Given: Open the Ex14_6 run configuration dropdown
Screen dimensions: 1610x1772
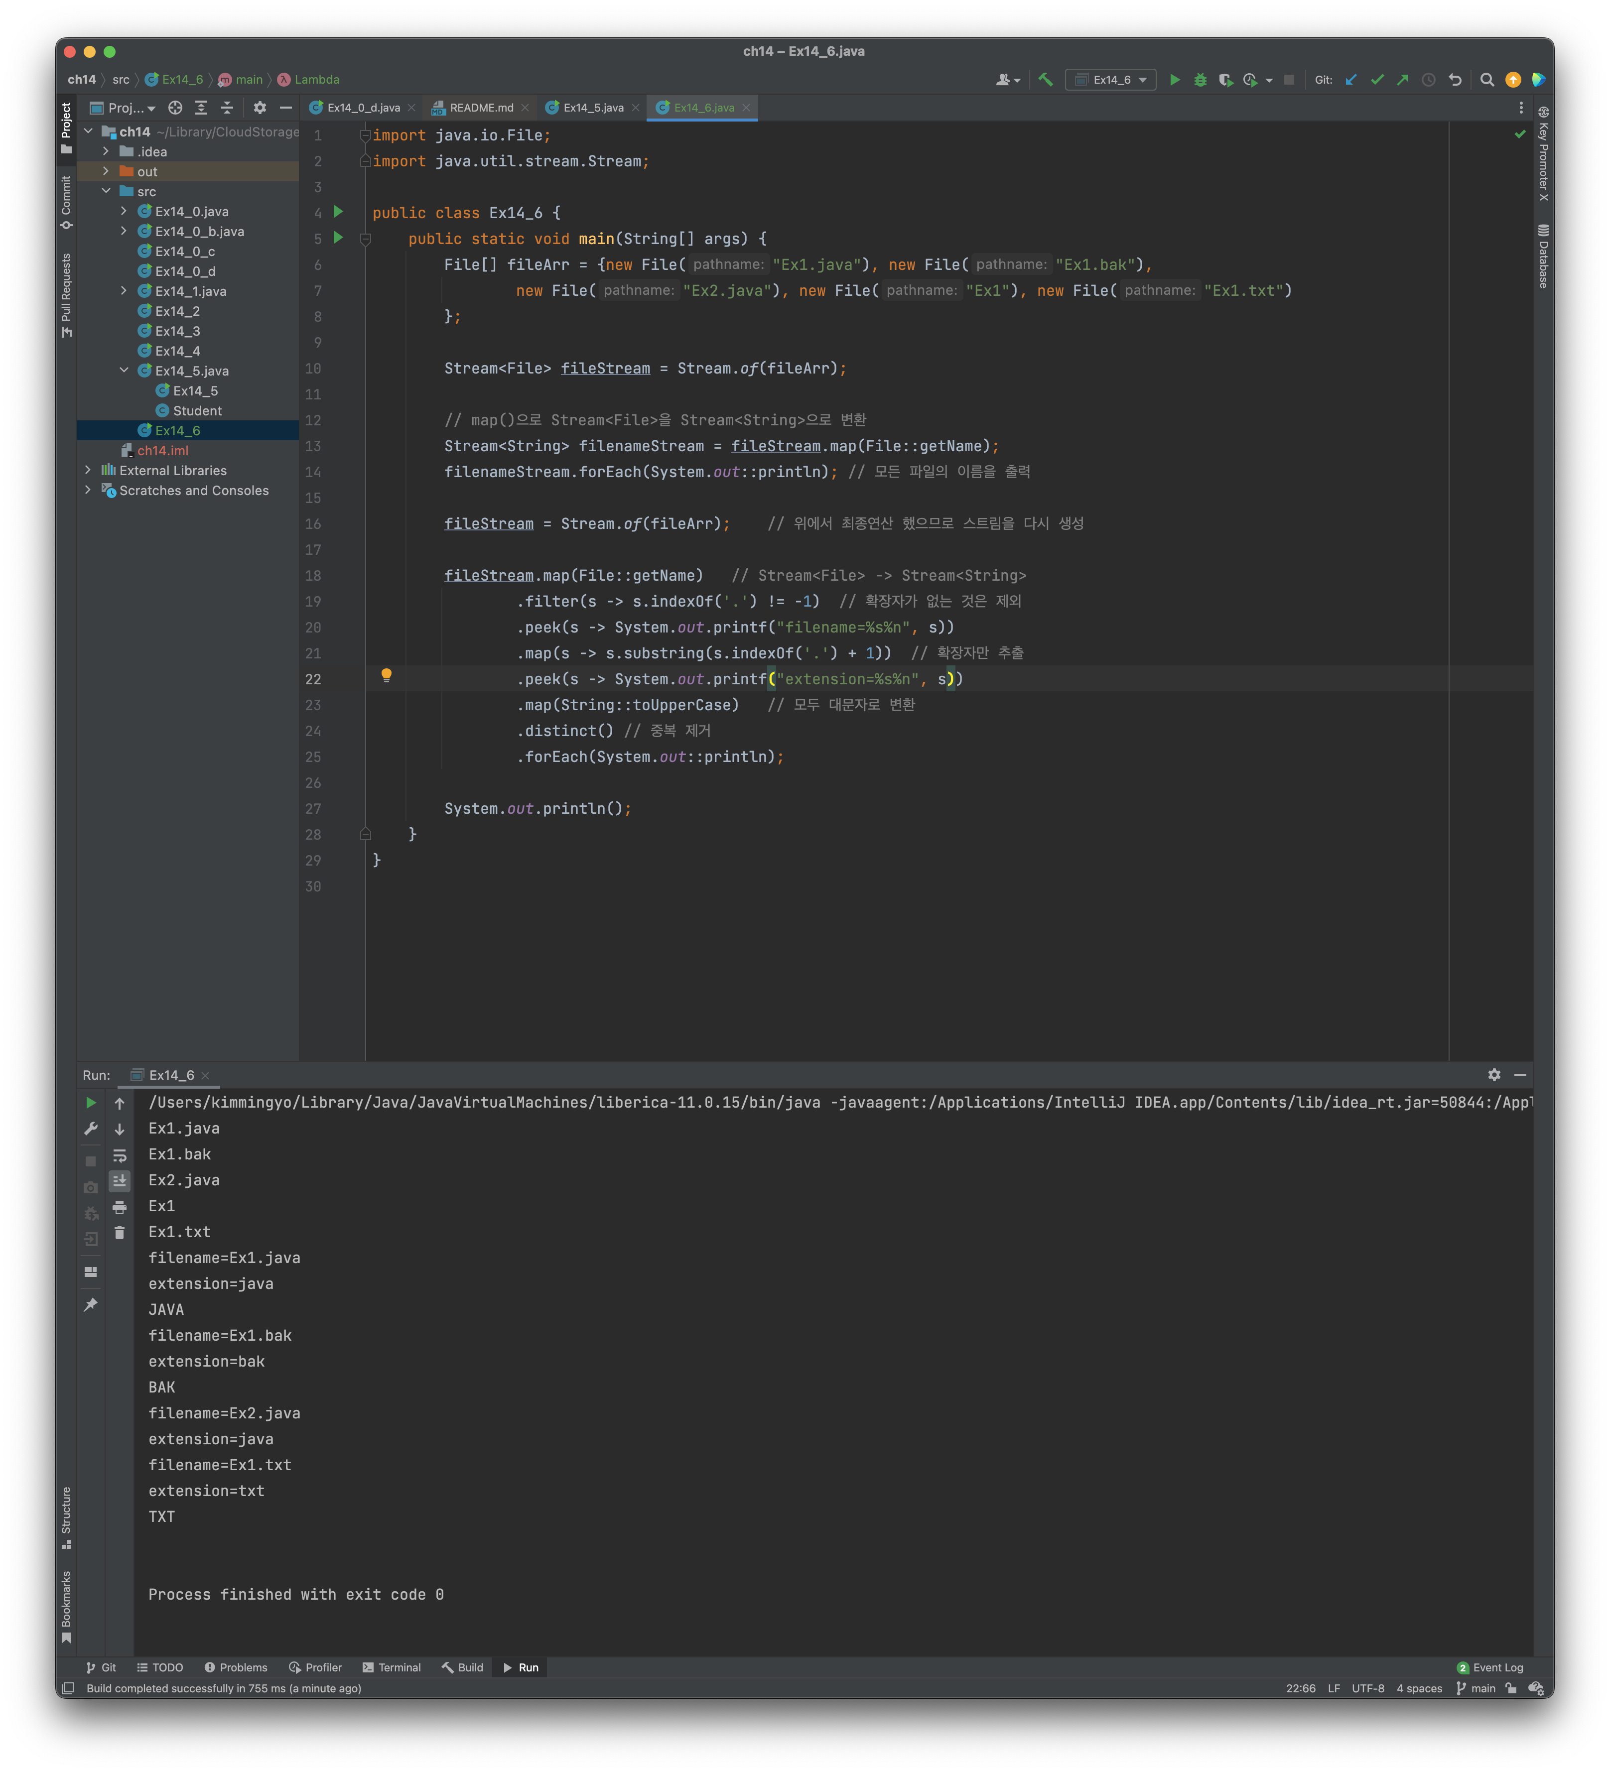Looking at the screenshot, I should click(x=1111, y=80).
